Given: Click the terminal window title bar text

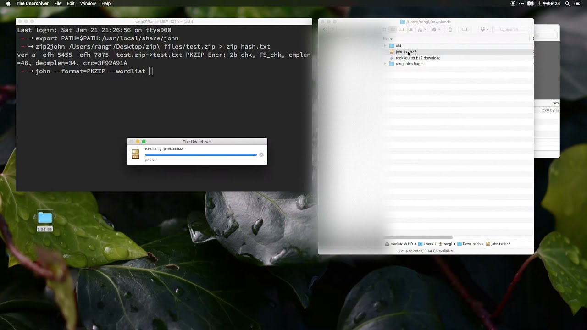Looking at the screenshot, I should tap(163, 22).
